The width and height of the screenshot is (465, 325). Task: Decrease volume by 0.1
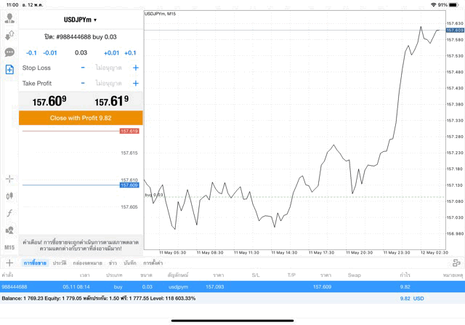tap(31, 53)
